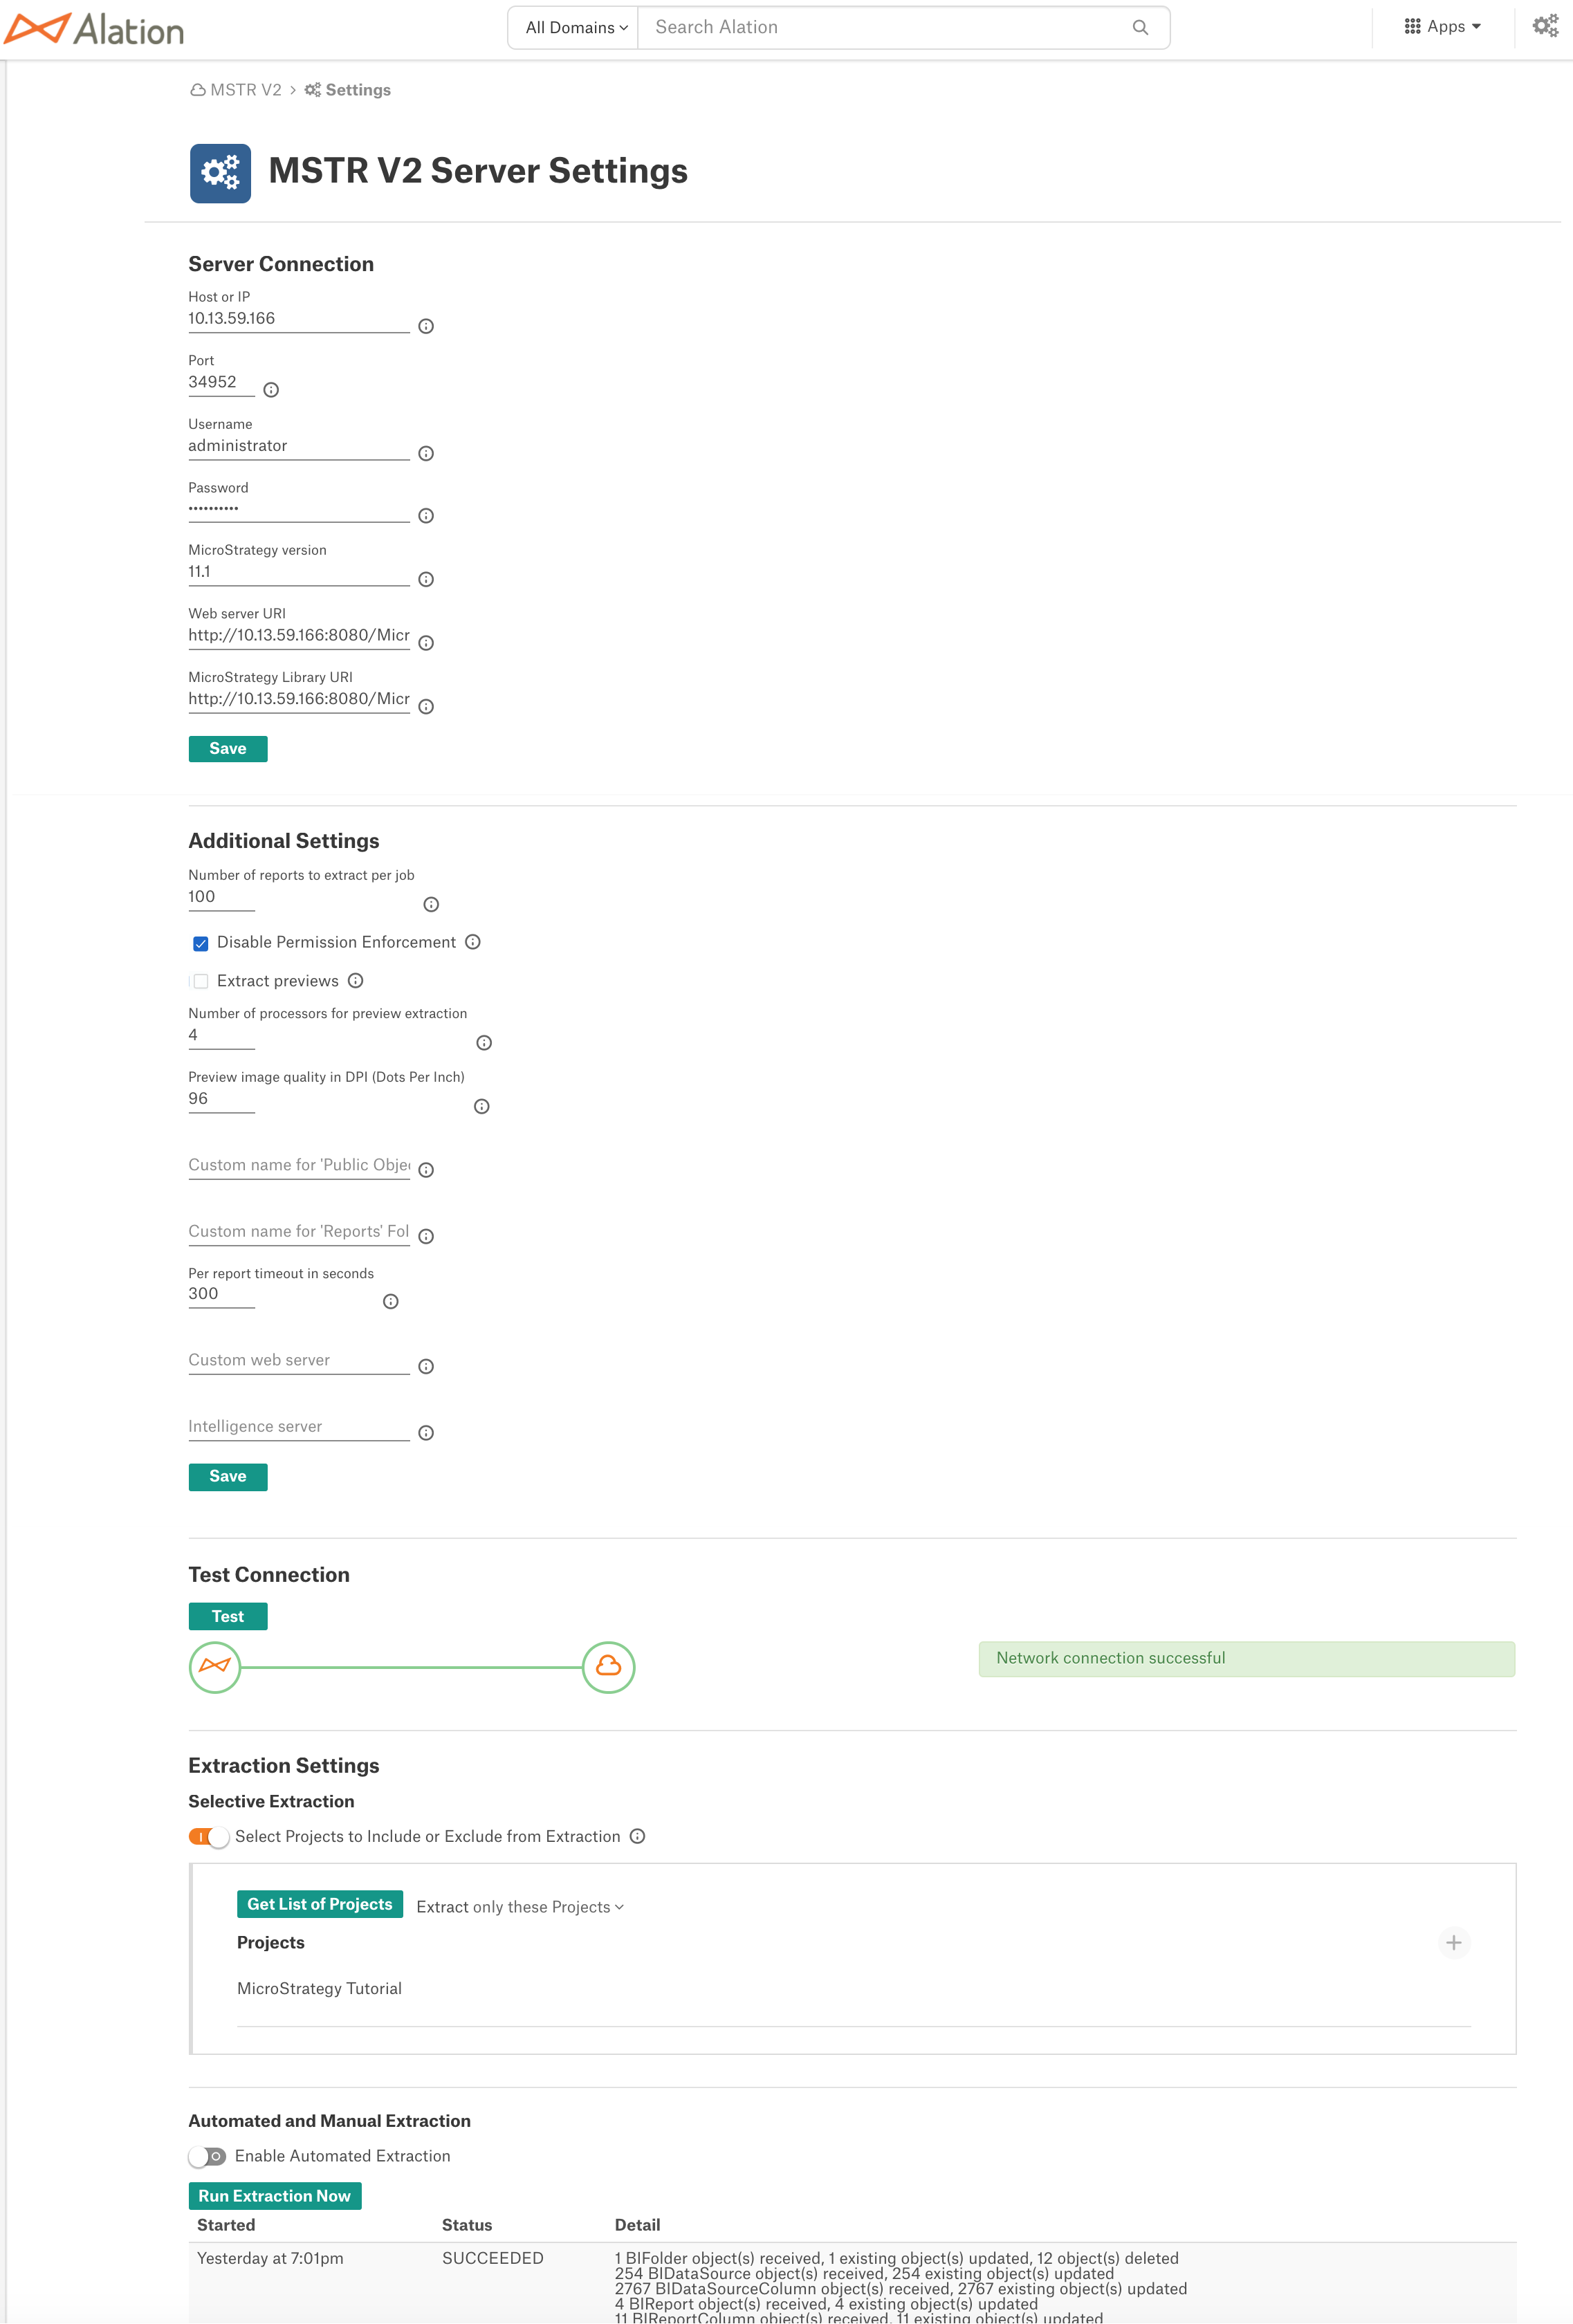Enable Automated Extraction toggle
1573x2324 pixels.
208,2156
